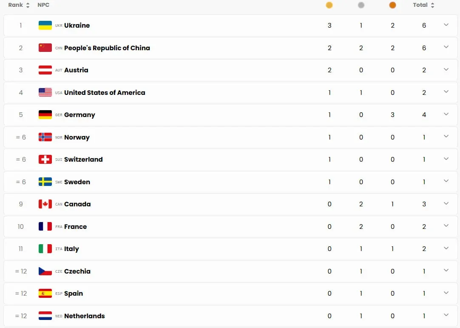460x328 pixels.
Task: Expand the Norway row chevron
Action: 446,137
